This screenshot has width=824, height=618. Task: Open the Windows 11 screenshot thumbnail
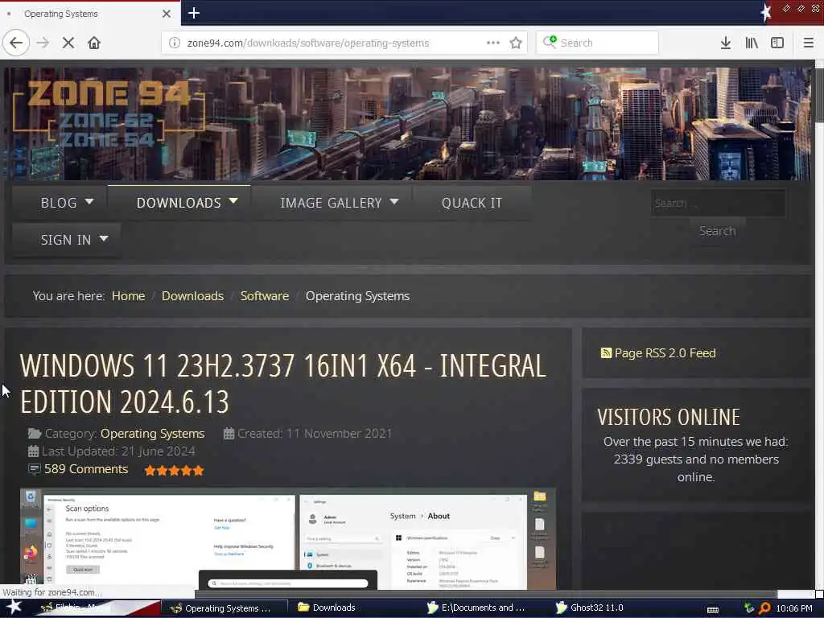coord(288,538)
